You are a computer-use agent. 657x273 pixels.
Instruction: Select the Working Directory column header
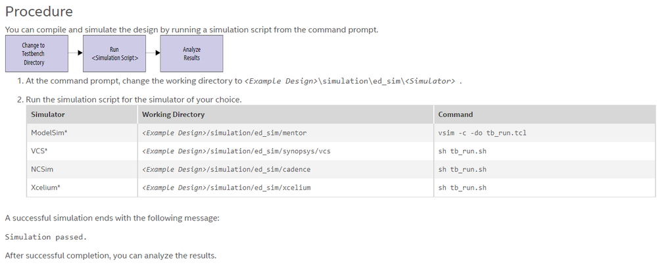tap(173, 114)
